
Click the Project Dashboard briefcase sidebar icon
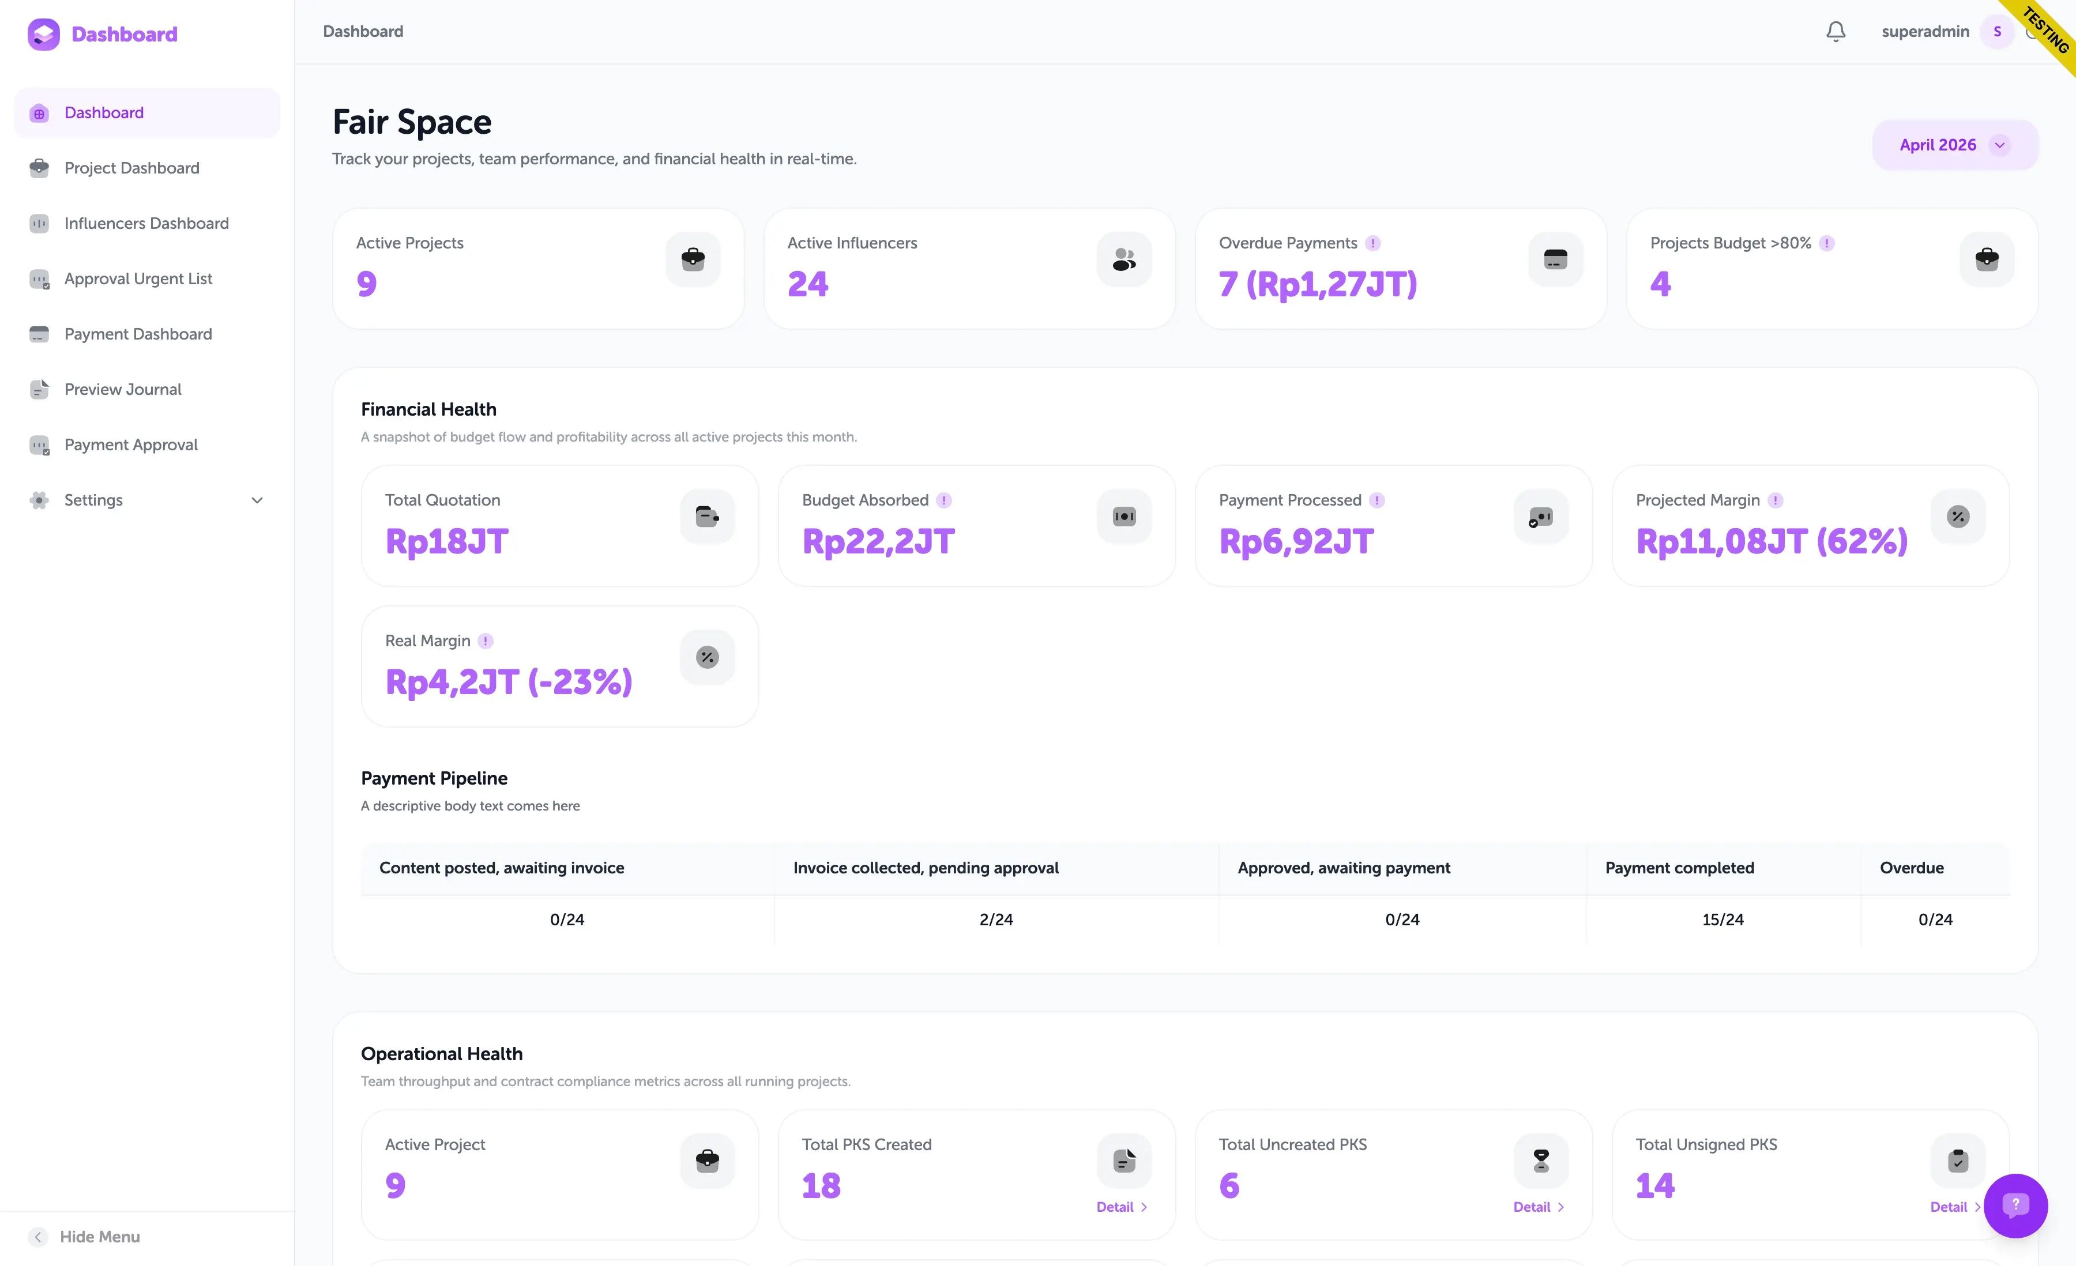pyautogui.click(x=39, y=168)
